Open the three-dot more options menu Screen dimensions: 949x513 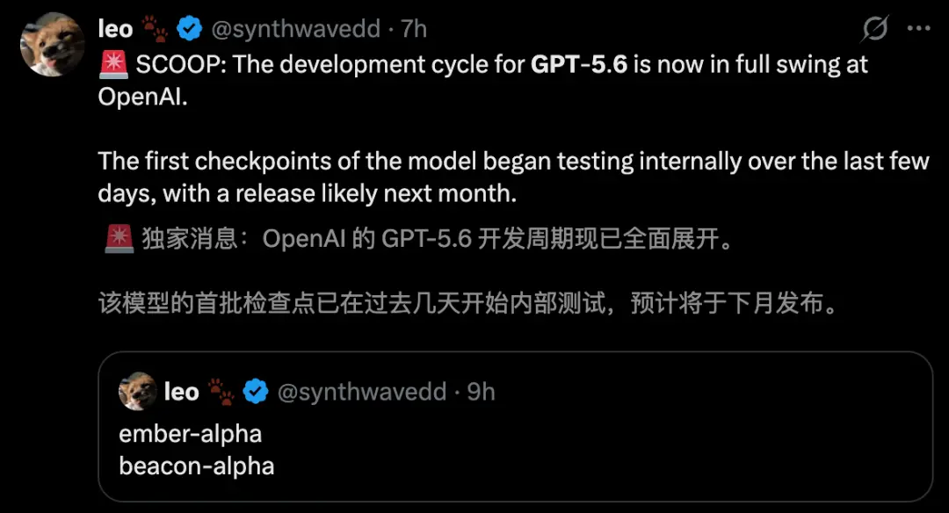click(x=919, y=28)
